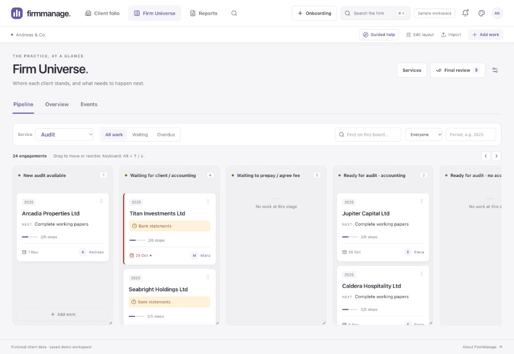Switch to the Pipeline tab

(23, 104)
